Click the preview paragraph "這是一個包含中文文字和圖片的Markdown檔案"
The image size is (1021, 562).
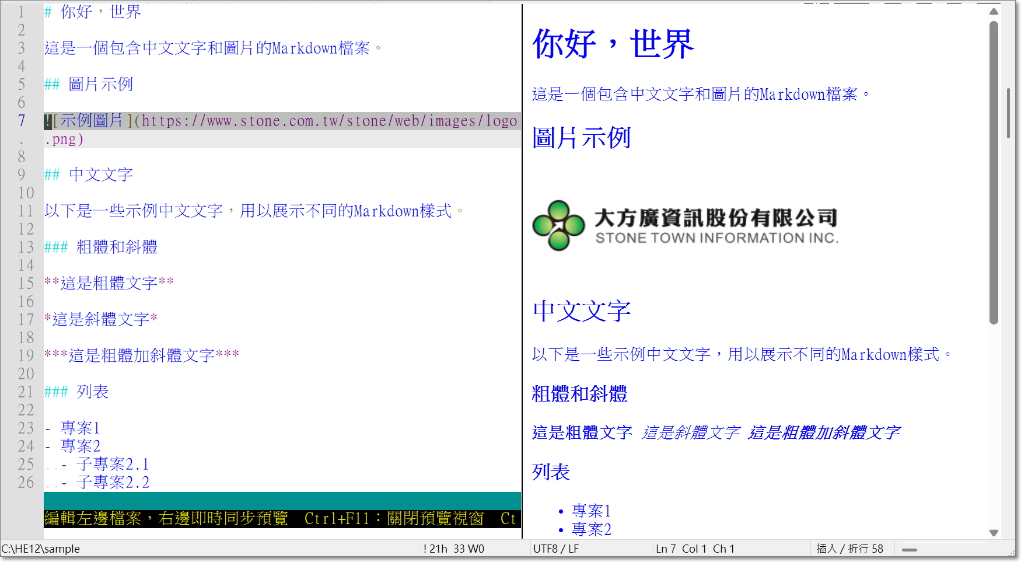(701, 94)
